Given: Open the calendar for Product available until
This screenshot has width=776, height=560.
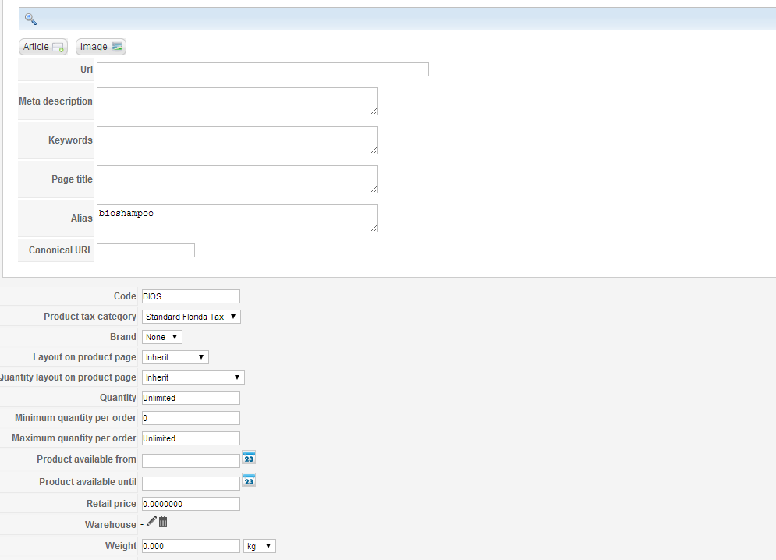Looking at the screenshot, I should tap(249, 480).
